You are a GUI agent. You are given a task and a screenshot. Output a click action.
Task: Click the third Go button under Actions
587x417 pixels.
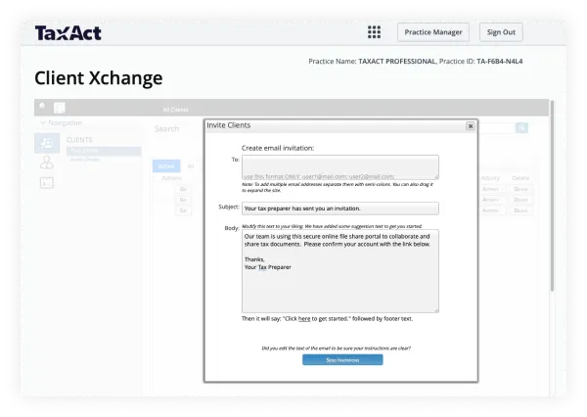pos(183,210)
